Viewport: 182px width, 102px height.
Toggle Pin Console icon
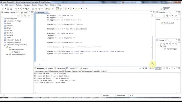164,68
